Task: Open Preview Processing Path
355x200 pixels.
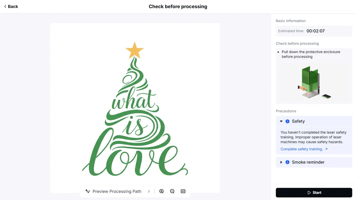Action: pyautogui.click(x=117, y=191)
